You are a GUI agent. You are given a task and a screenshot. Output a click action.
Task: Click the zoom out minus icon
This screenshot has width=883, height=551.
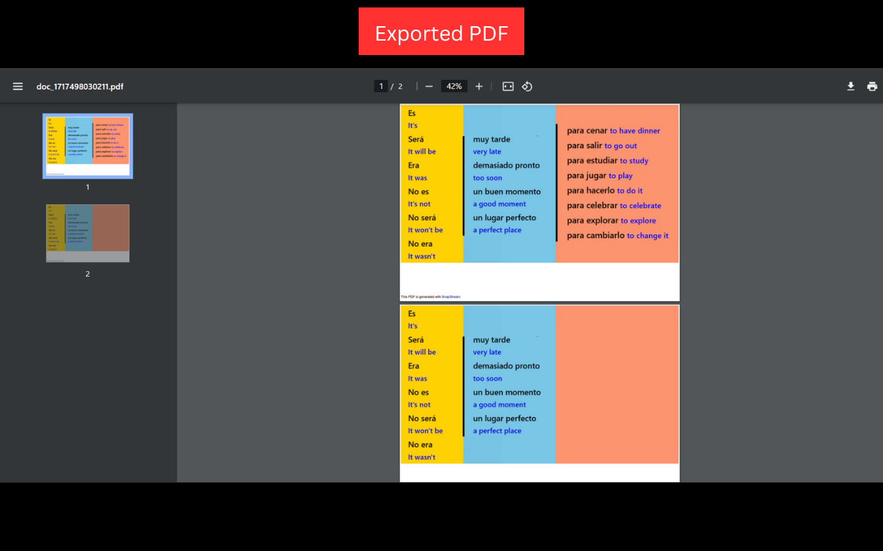[429, 86]
